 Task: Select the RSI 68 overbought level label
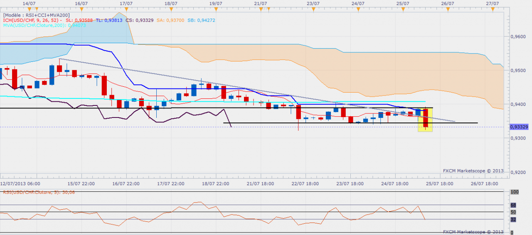click(x=513, y=205)
